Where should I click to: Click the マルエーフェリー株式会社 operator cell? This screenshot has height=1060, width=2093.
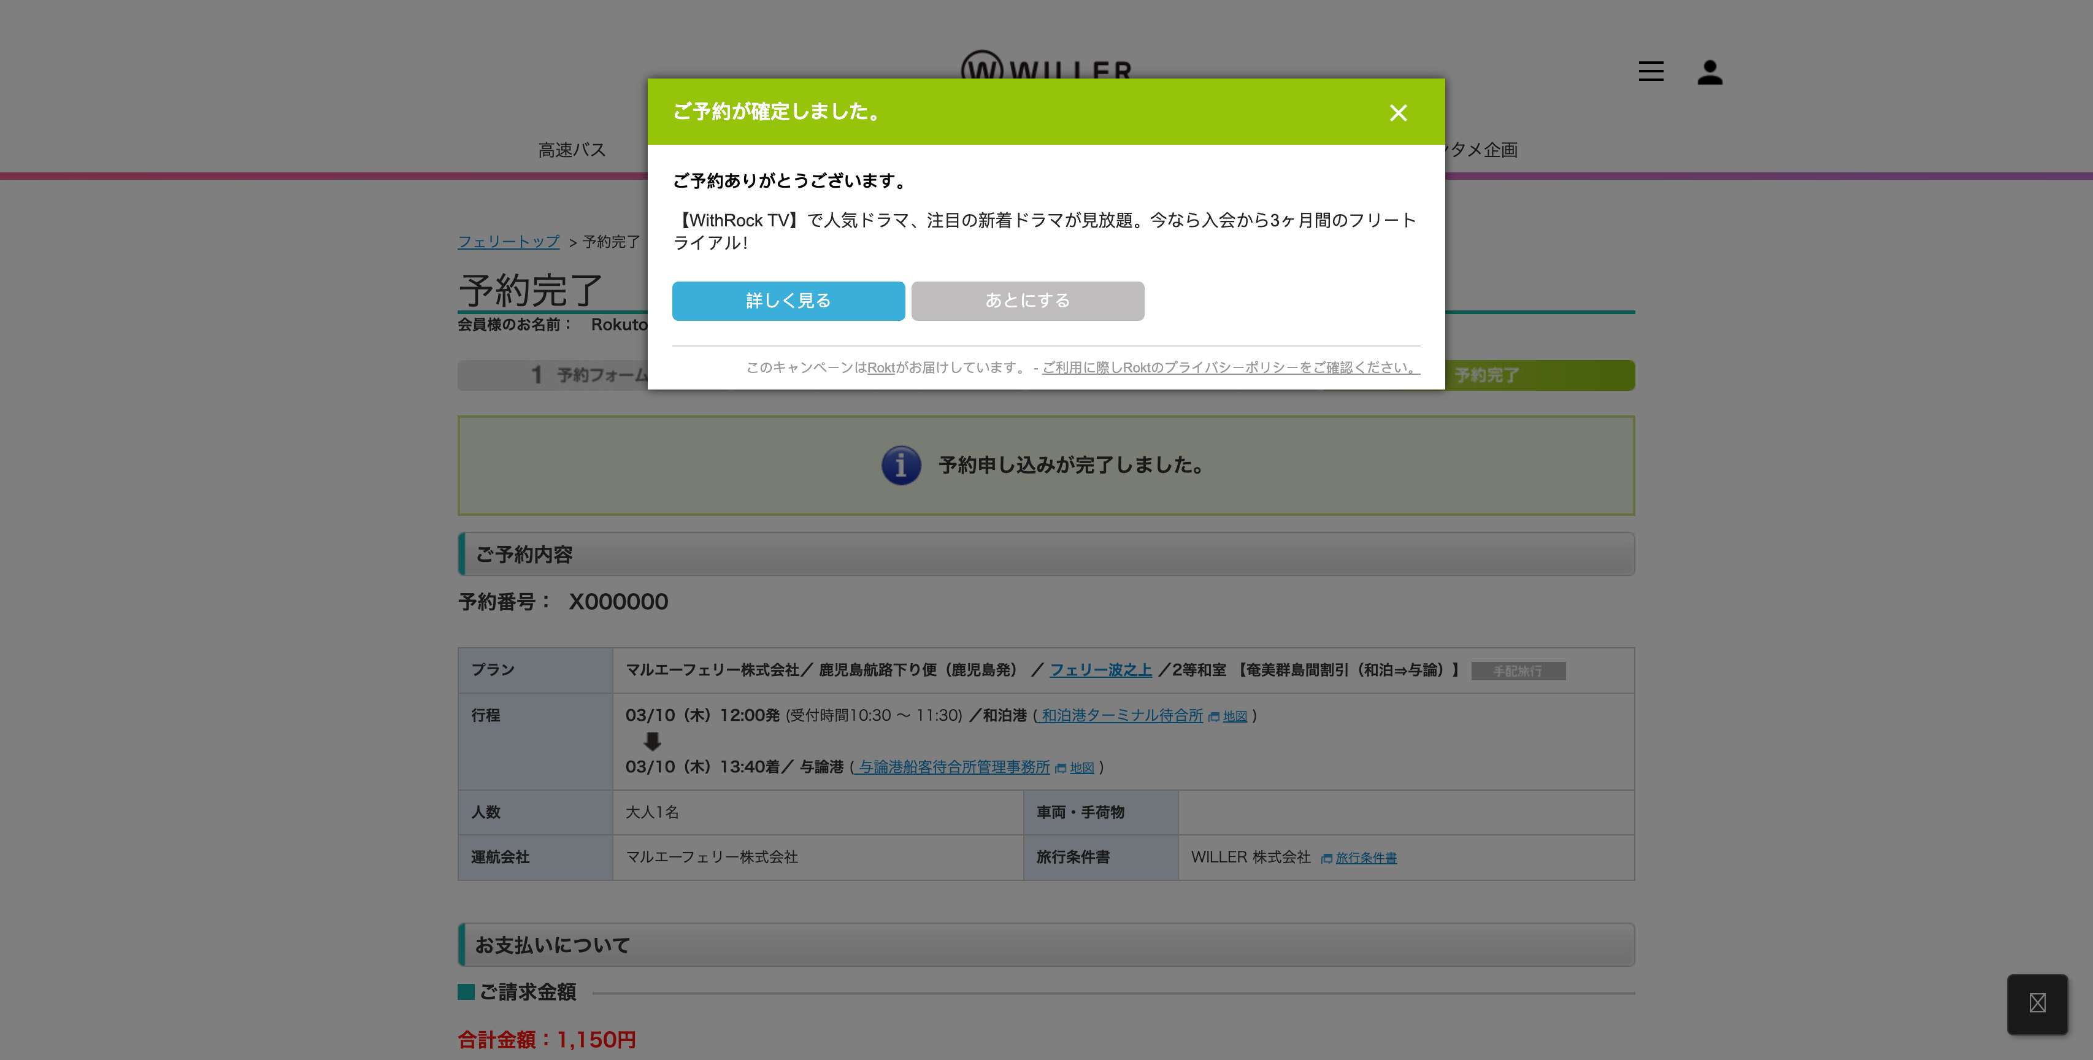click(817, 858)
